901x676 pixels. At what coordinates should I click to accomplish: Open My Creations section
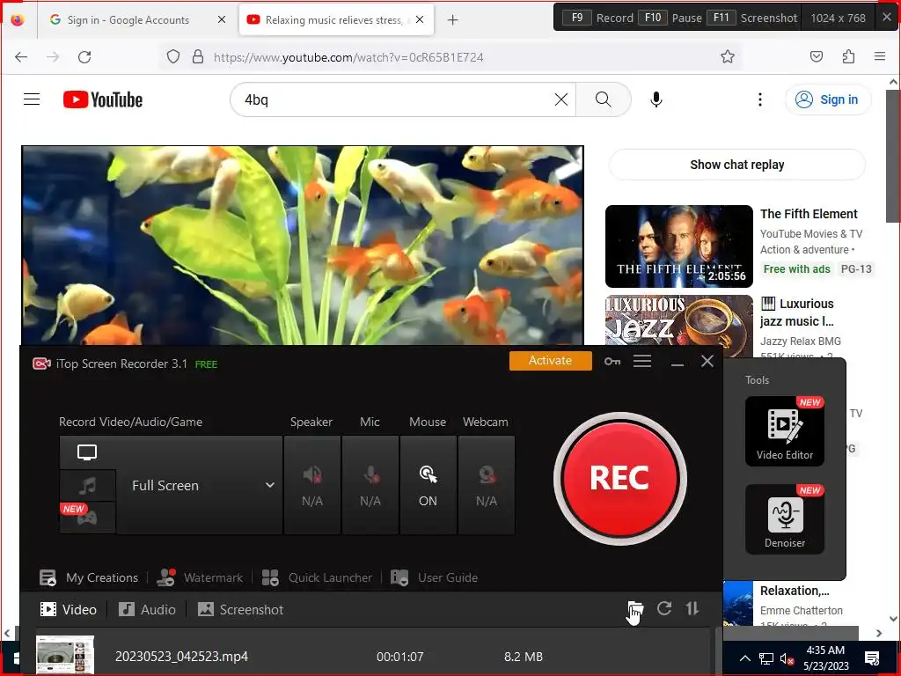89,577
